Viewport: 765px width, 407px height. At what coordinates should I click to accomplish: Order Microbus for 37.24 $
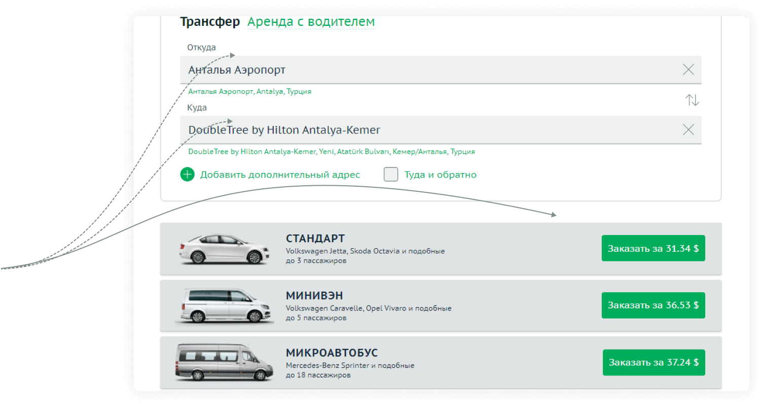(653, 362)
